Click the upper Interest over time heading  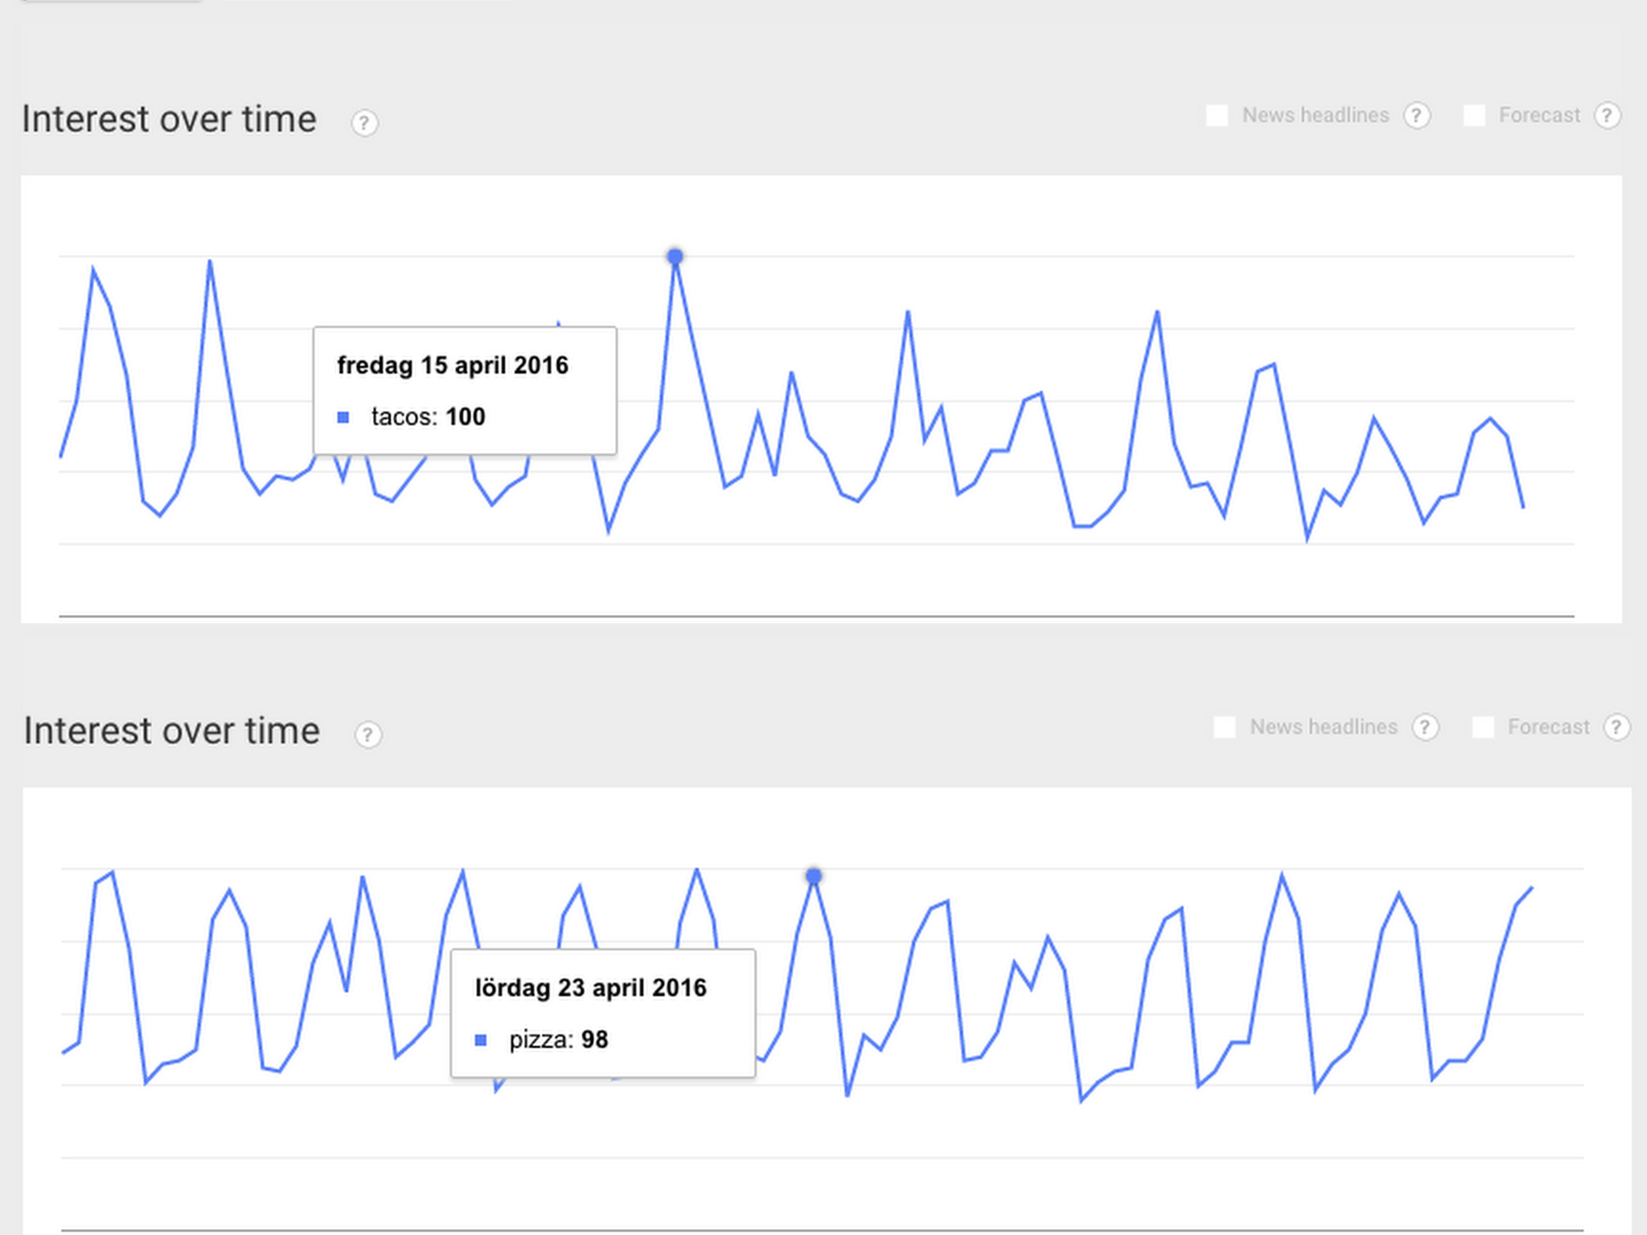[169, 119]
